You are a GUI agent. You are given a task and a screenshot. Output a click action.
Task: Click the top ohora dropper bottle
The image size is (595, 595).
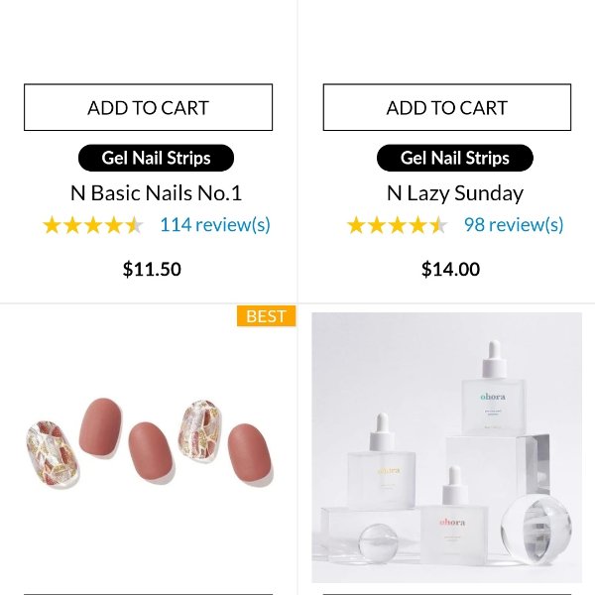[493, 389]
